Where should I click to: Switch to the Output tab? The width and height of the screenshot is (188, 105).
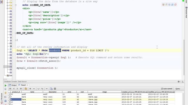click(13, 85)
